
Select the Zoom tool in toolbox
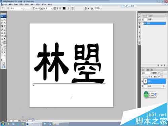5,52
